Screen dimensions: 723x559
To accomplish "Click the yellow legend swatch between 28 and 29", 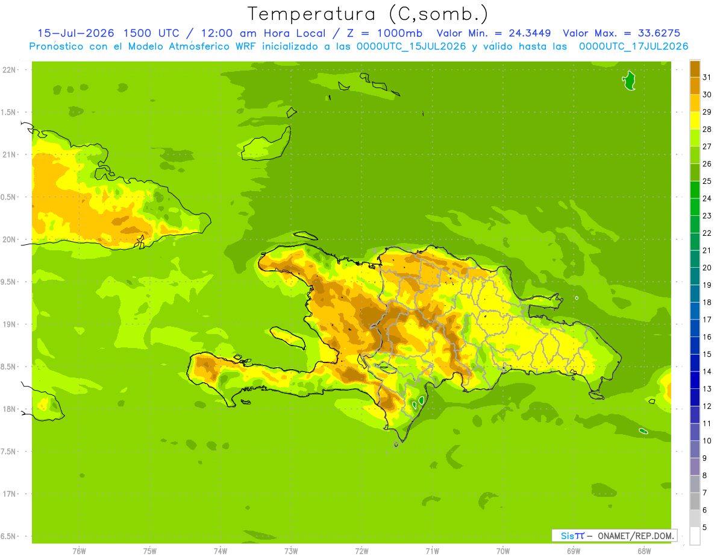I will (695, 121).
